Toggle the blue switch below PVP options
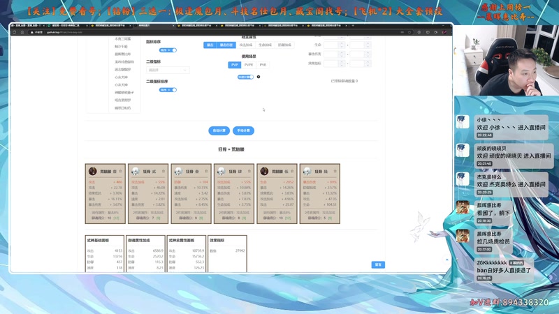Viewport: 559px width, 314px height. click(246, 77)
